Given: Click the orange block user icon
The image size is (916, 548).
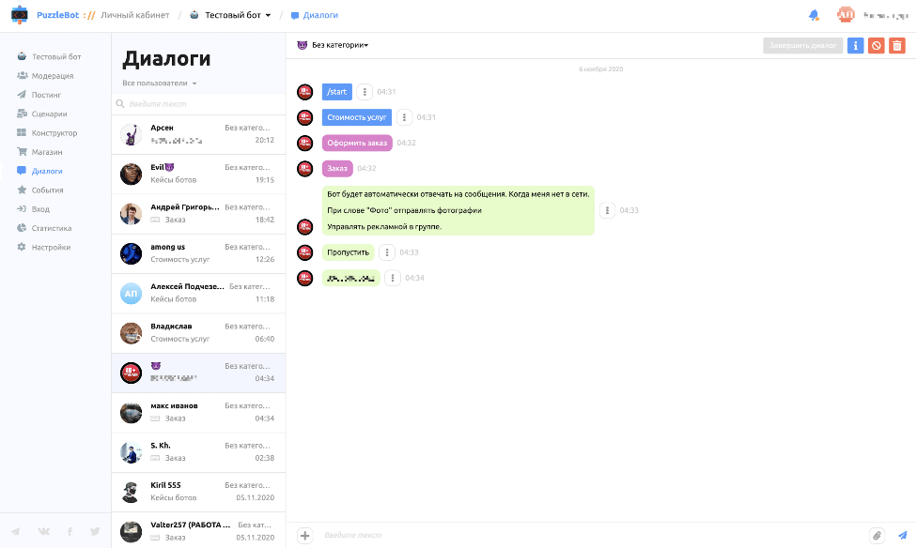Looking at the screenshot, I should pyautogui.click(x=876, y=45).
